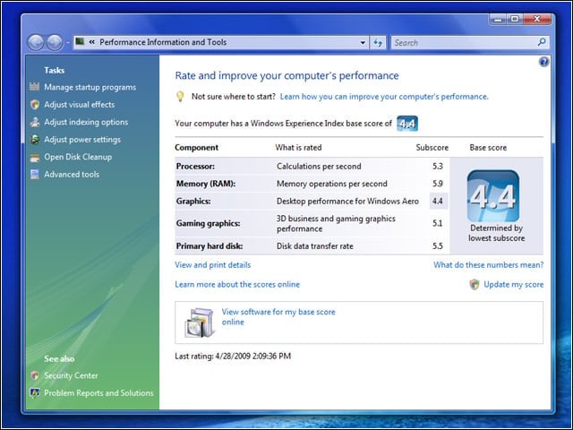Open Manage startup programs task
This screenshot has width=573, height=430.
click(90, 87)
